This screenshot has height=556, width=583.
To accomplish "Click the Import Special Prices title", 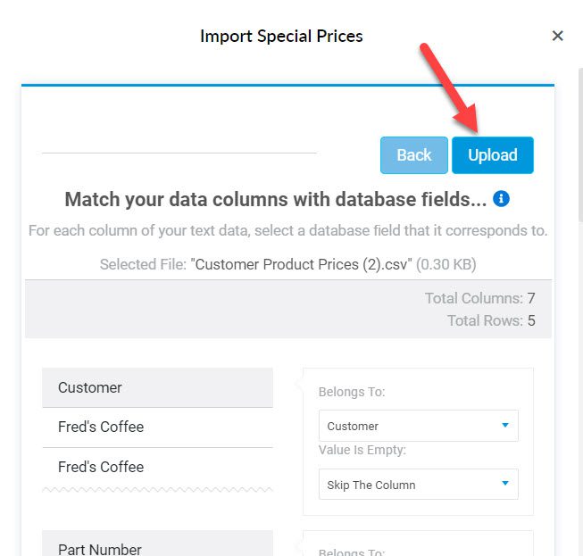I will click(x=281, y=36).
